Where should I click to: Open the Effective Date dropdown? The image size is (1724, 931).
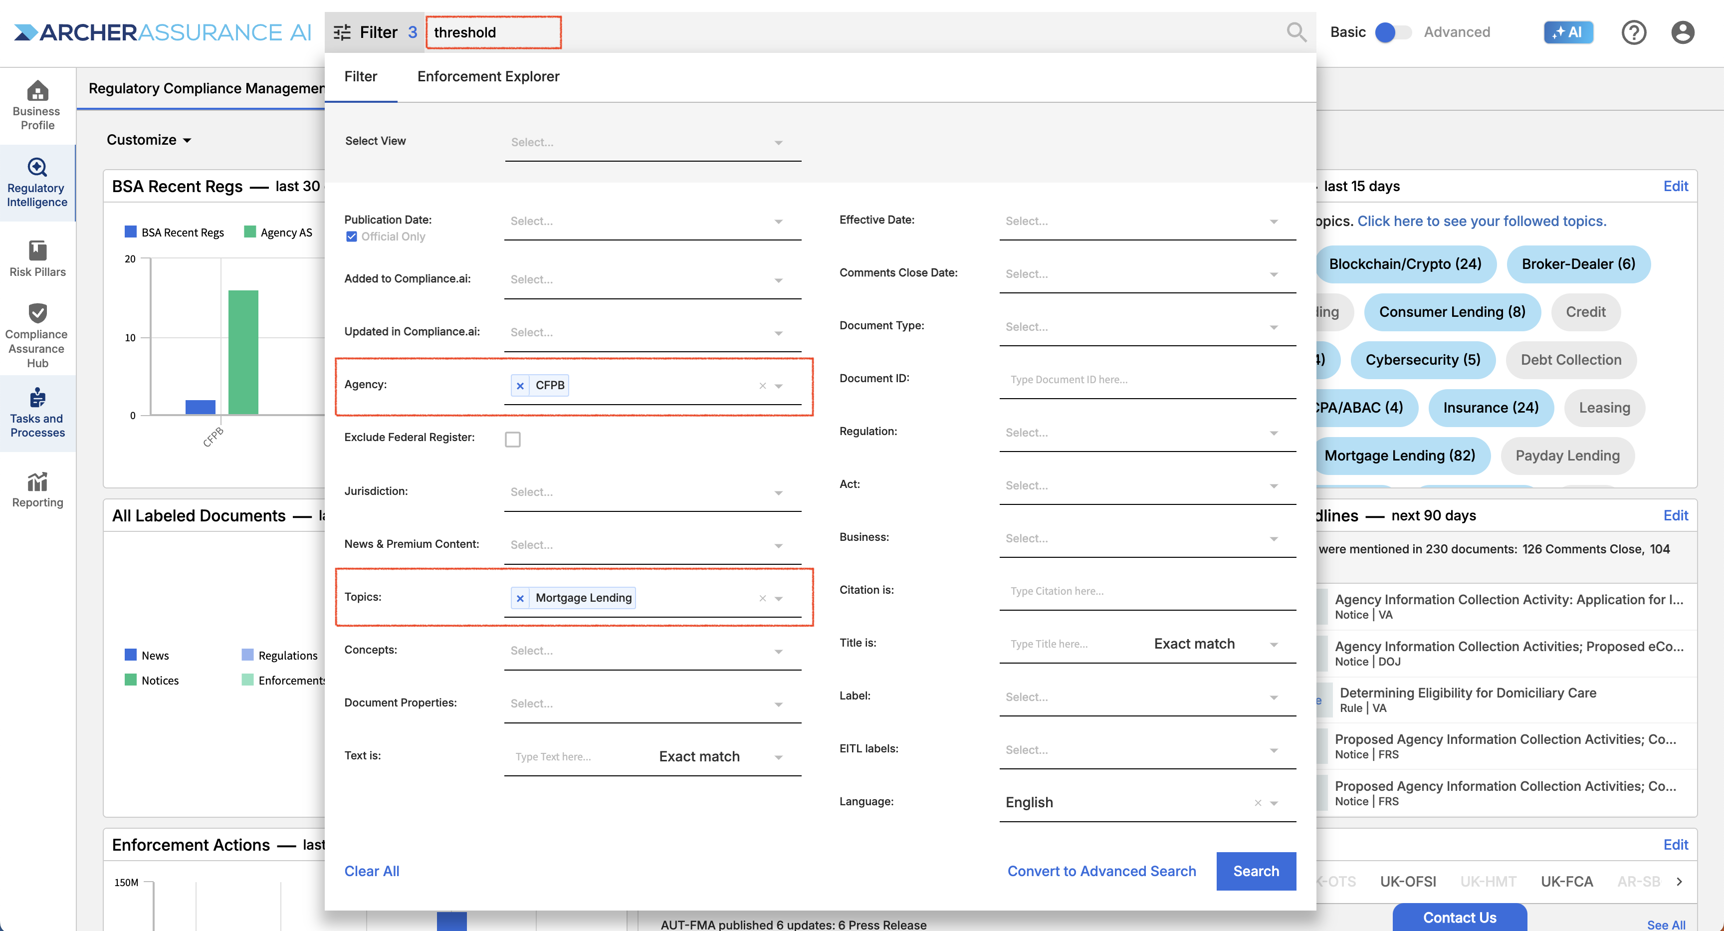click(1148, 221)
